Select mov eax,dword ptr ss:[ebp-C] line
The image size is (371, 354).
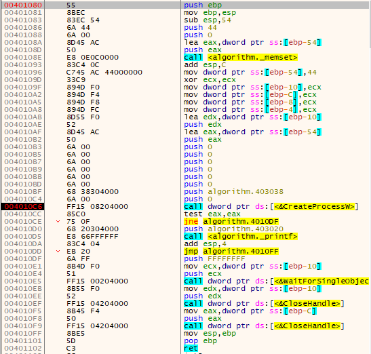(x=250, y=311)
